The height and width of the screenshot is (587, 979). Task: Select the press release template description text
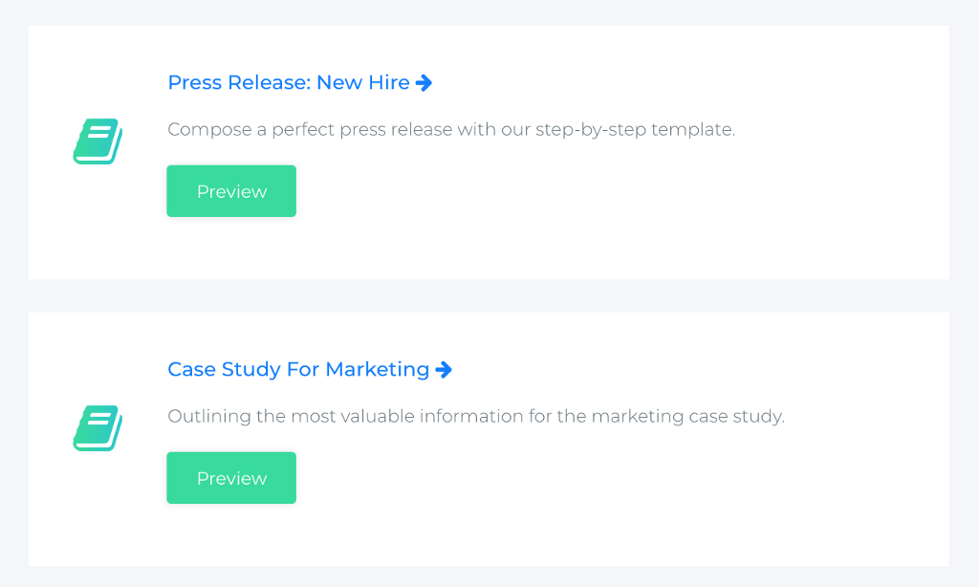click(451, 130)
